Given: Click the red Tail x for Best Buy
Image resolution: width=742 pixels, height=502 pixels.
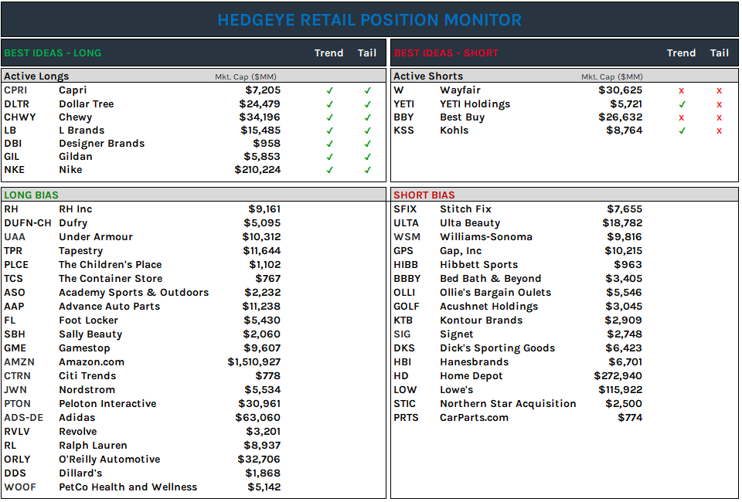Looking at the screenshot, I should (719, 117).
